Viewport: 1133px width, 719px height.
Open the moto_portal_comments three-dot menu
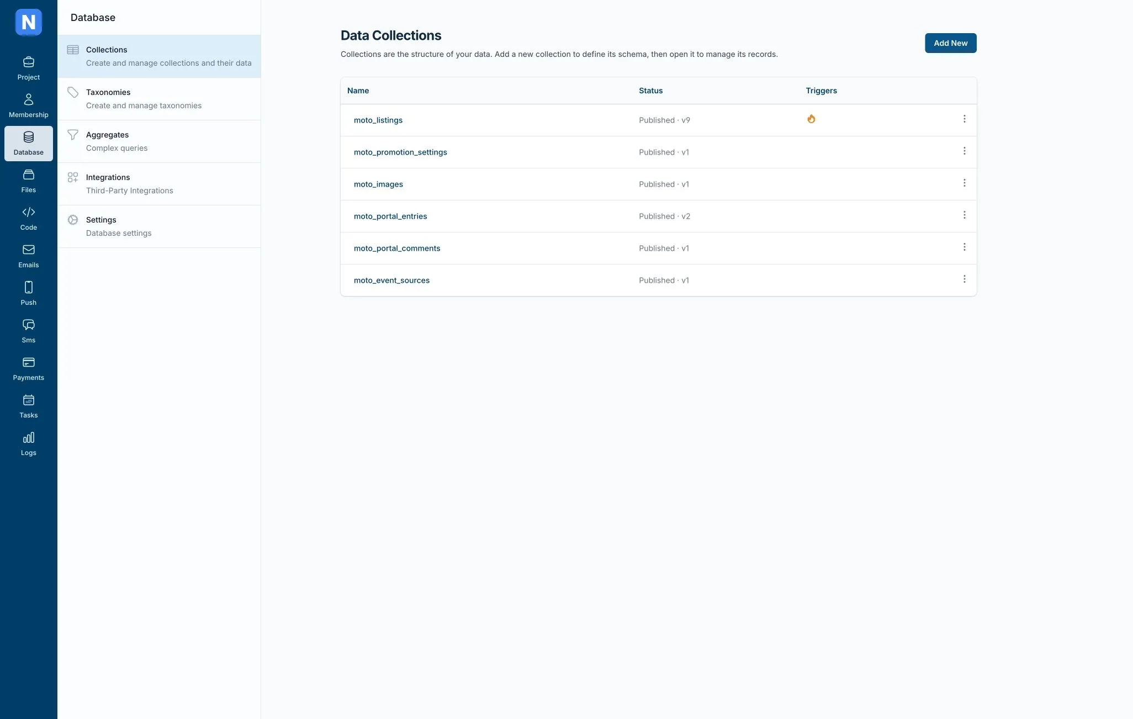click(x=965, y=247)
